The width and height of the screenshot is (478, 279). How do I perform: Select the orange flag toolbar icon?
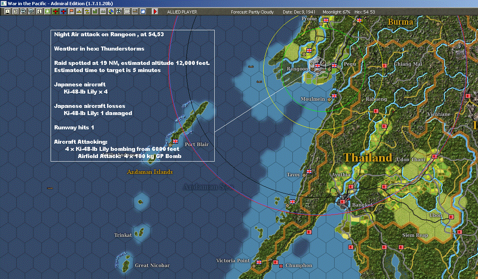(x=72, y=12)
